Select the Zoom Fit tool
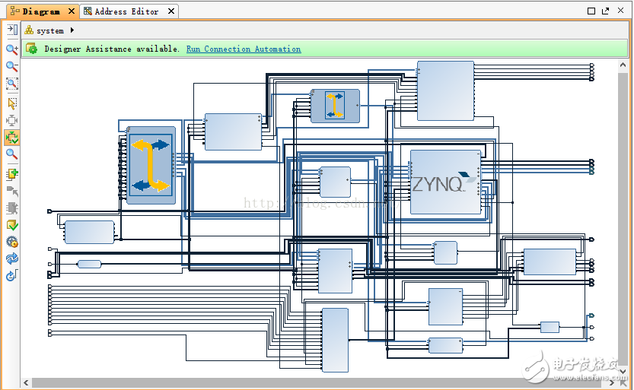Screen dimensions: 634x390 pyautogui.click(x=12, y=84)
